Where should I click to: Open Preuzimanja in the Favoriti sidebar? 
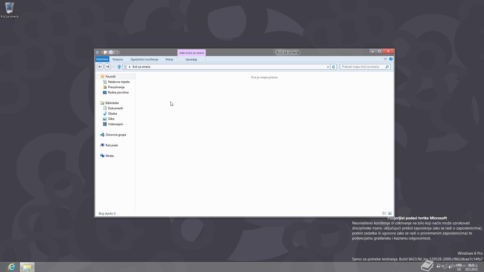click(x=116, y=87)
